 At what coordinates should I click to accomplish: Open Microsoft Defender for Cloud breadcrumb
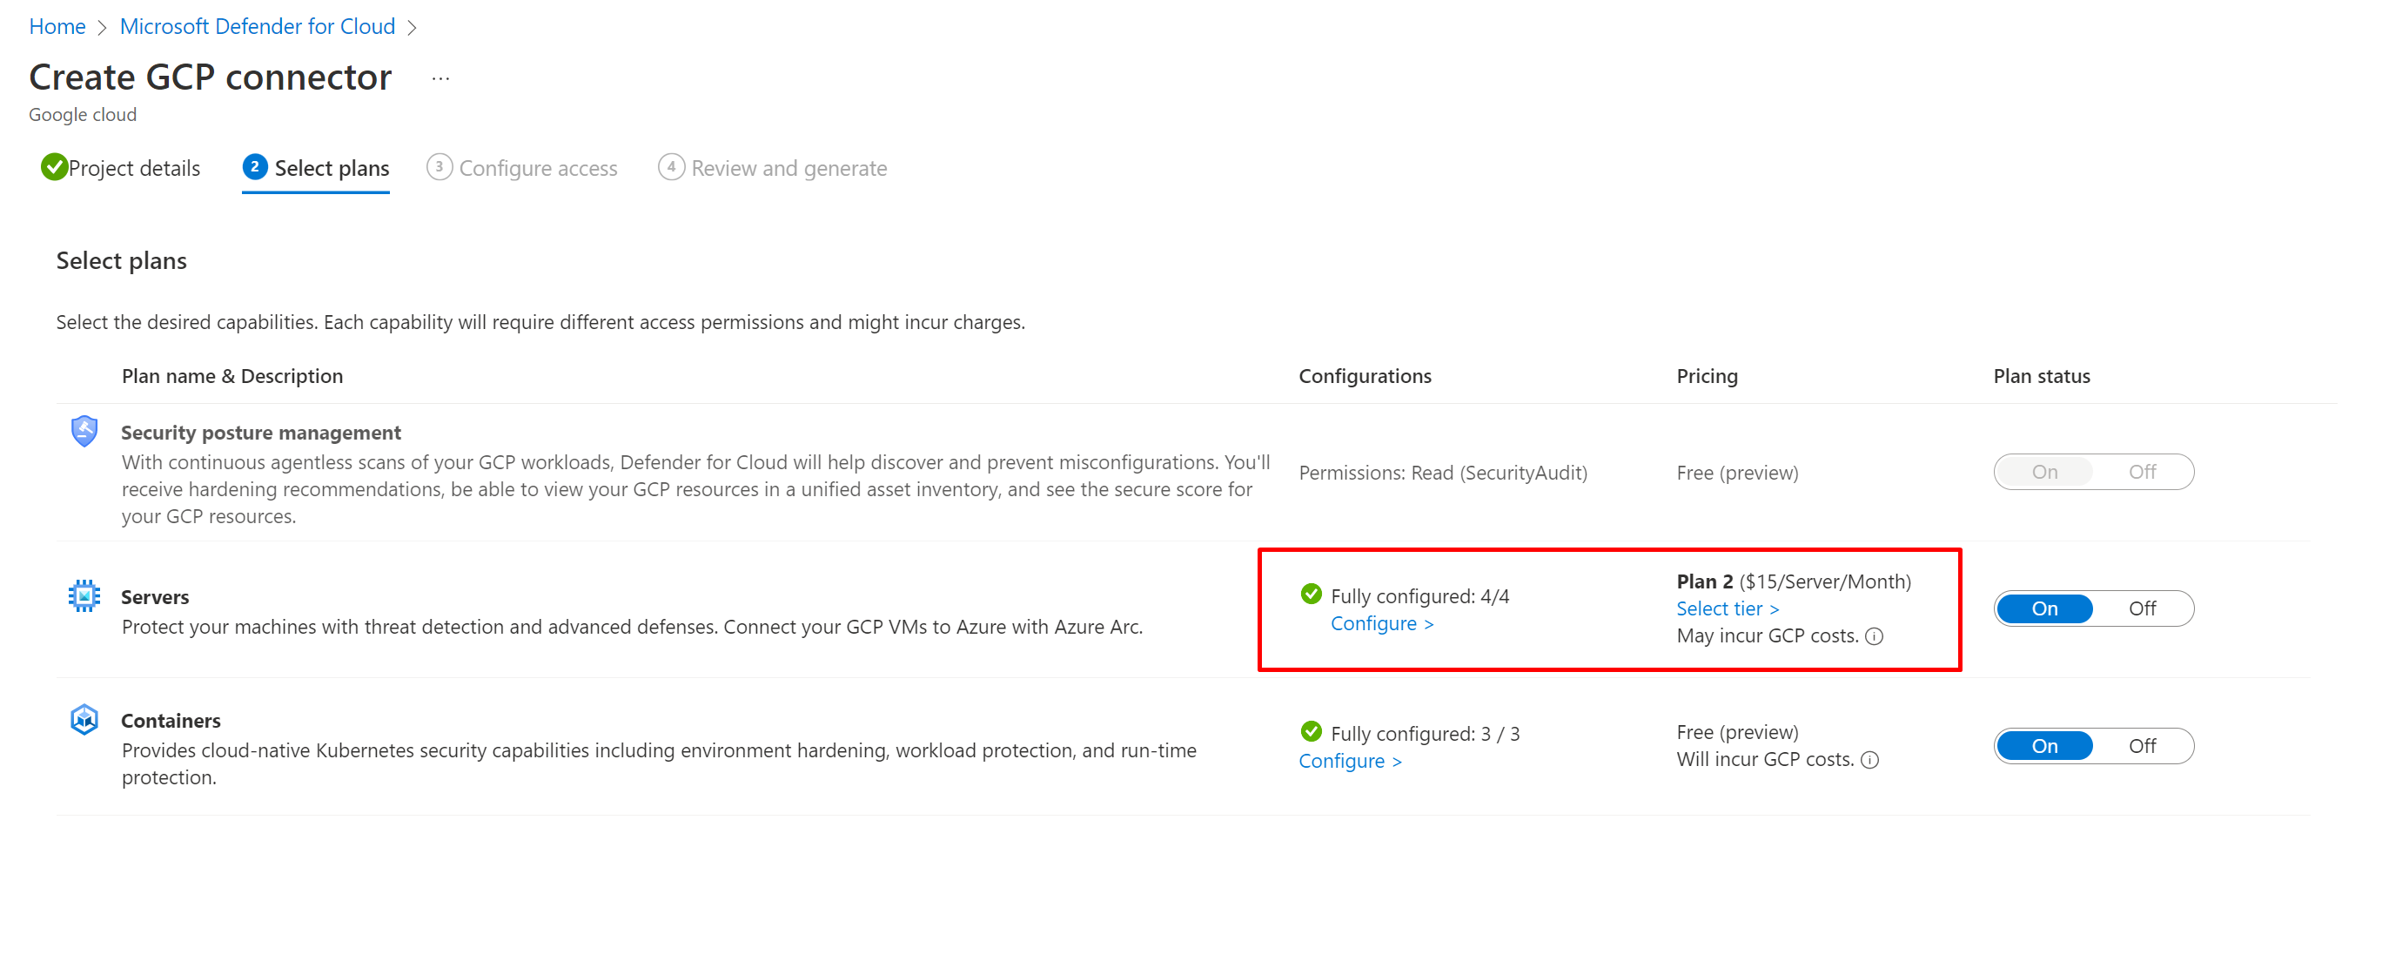tap(257, 26)
